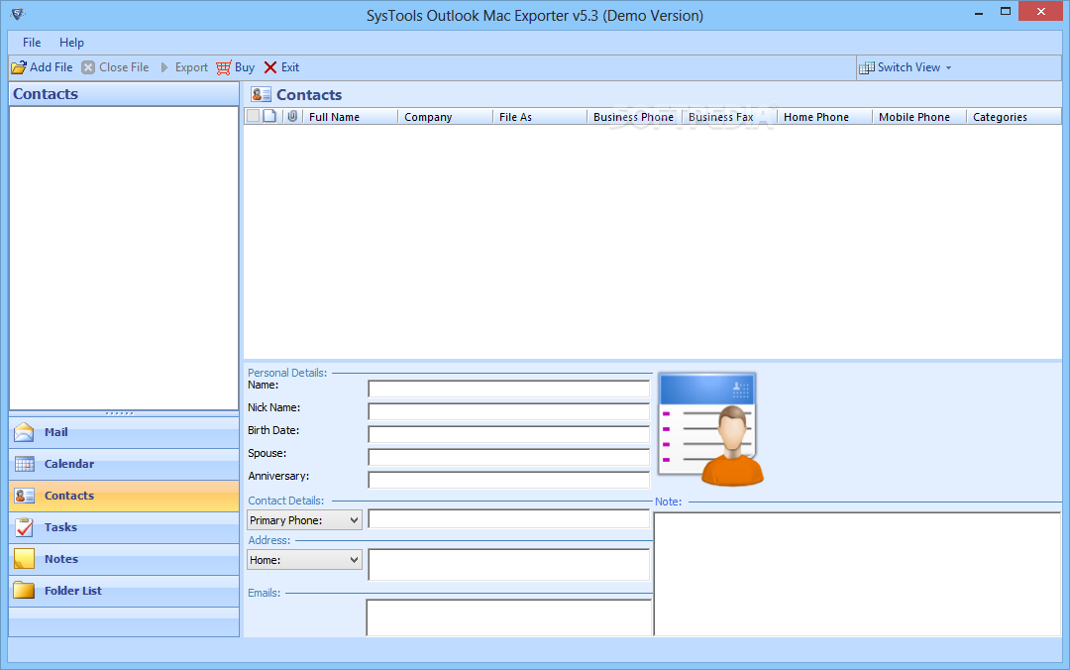
Task: Click inside the Note text area
Action: click(858, 575)
